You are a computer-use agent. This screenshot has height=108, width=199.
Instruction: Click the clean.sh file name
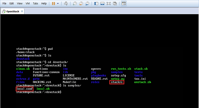point(23,69)
